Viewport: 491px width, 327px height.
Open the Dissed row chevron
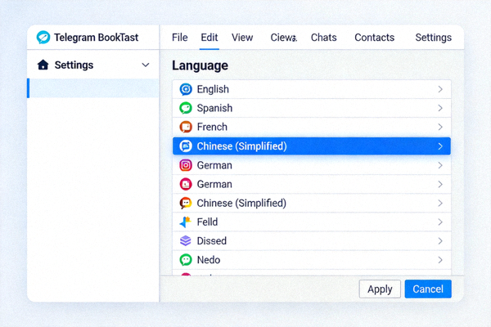tap(440, 241)
